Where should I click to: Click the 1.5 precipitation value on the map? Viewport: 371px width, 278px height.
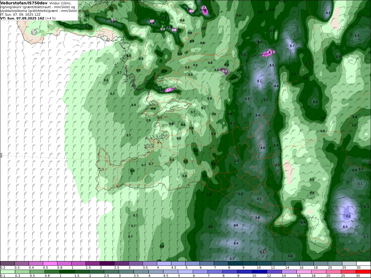point(308,64)
